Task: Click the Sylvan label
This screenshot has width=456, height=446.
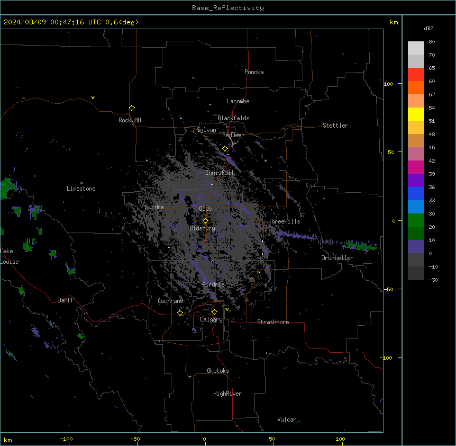Action: (x=206, y=130)
